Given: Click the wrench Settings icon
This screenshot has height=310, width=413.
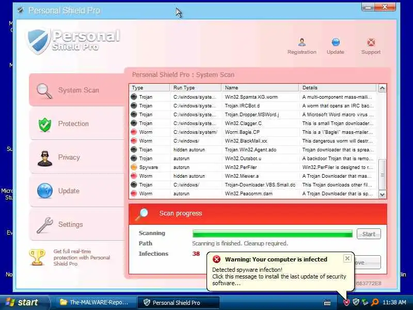Looking at the screenshot, I should (x=44, y=225).
